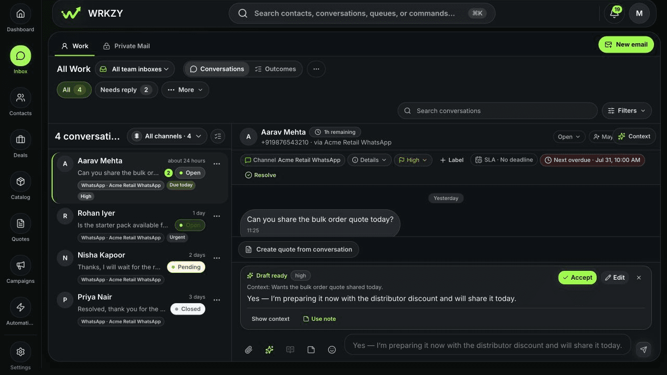Change status via the Open dropdown
667x375 pixels.
click(569, 136)
